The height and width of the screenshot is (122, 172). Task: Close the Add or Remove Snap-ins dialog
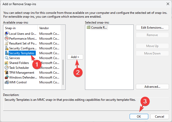(168, 4)
